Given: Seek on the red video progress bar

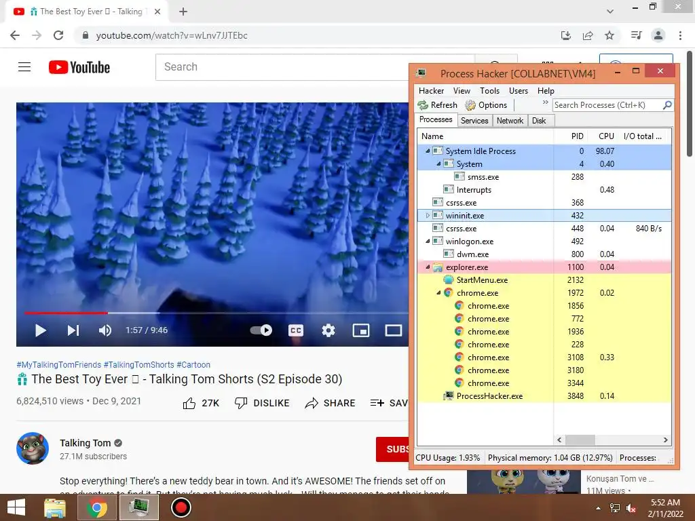Looking at the screenshot, I should point(66,313).
